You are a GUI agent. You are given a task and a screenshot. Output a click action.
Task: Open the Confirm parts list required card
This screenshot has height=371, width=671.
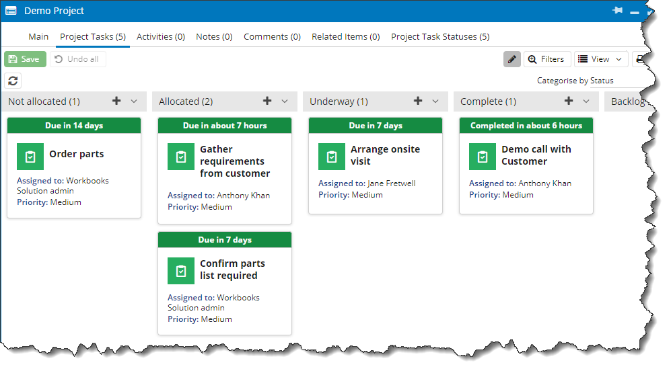pyautogui.click(x=225, y=284)
